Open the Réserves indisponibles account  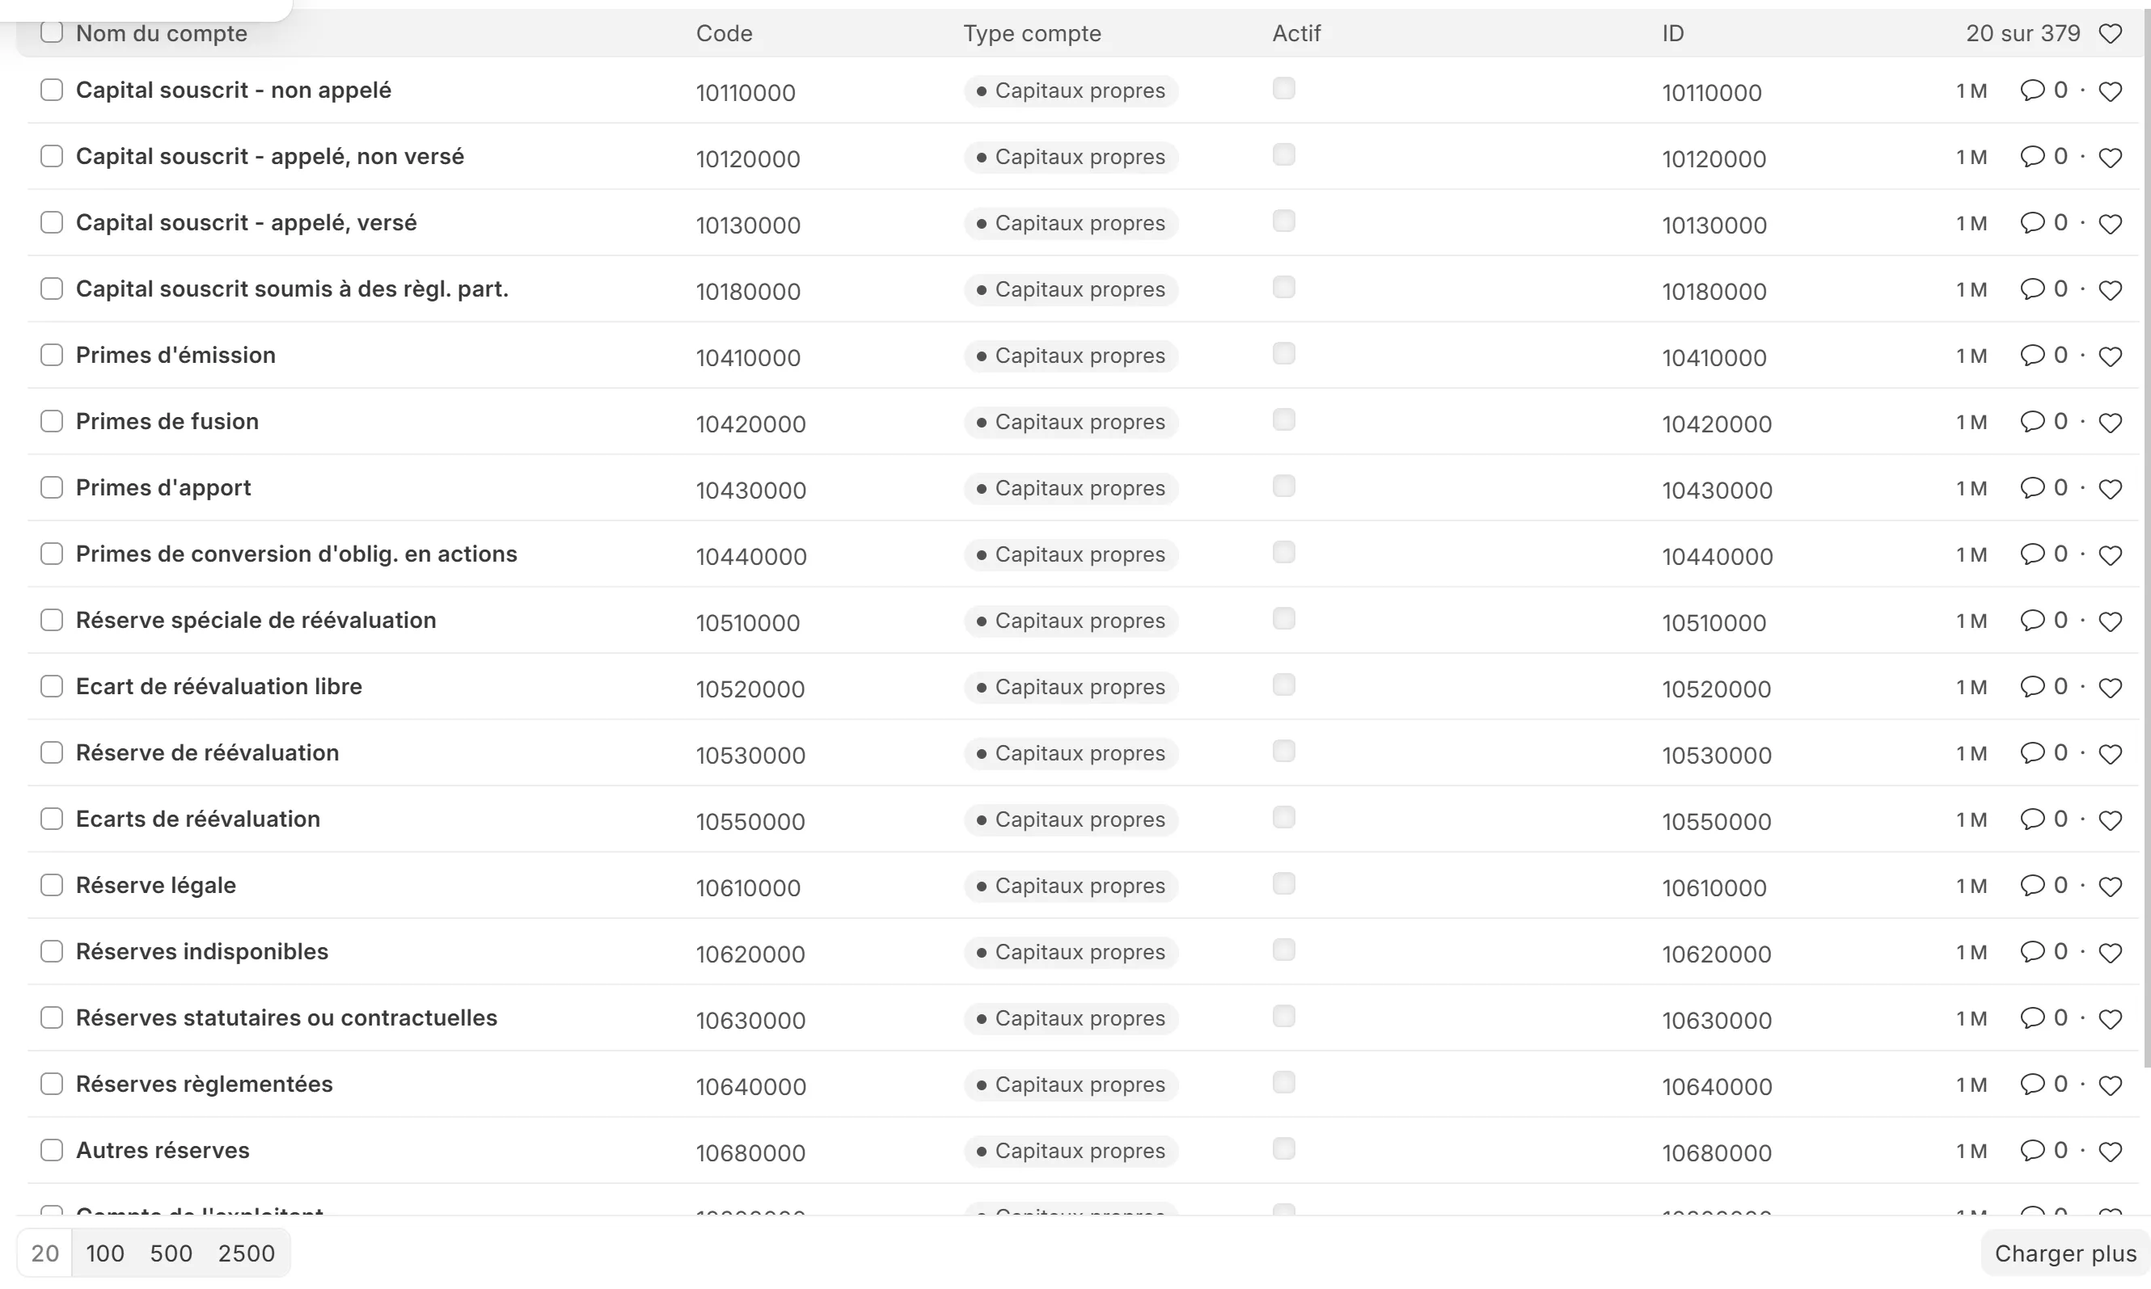pos(201,951)
